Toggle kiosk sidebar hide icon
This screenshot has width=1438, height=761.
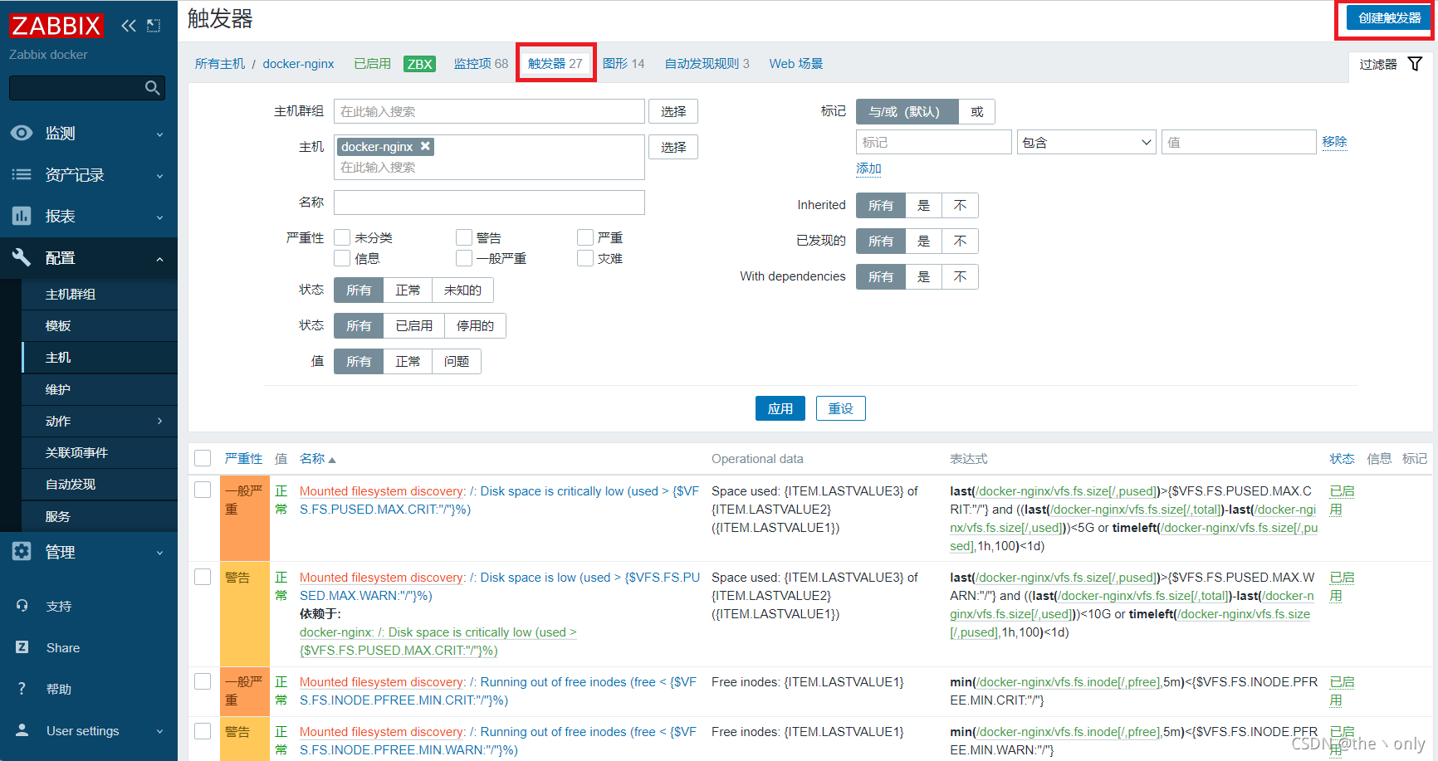pos(154,26)
